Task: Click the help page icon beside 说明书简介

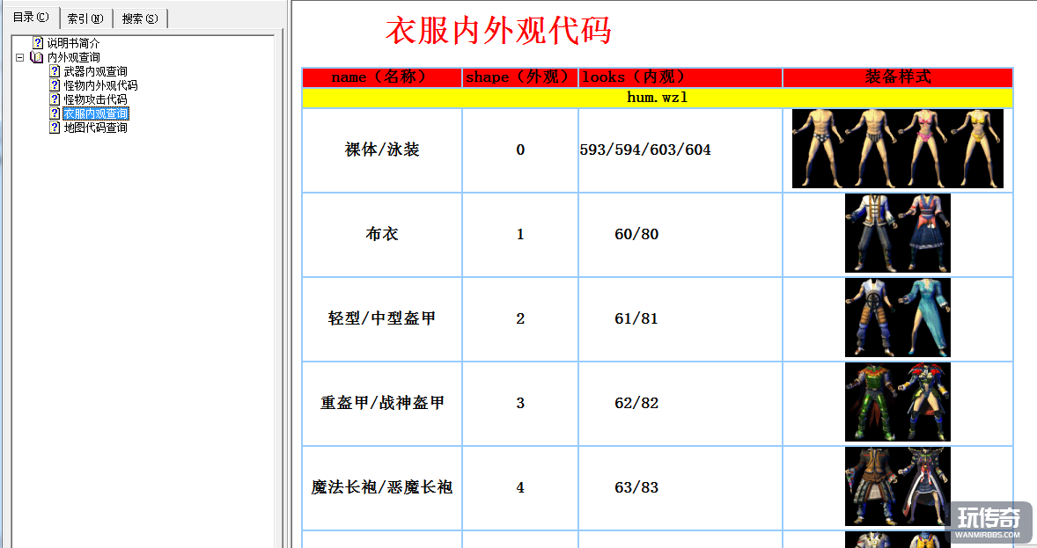Action: click(38, 43)
